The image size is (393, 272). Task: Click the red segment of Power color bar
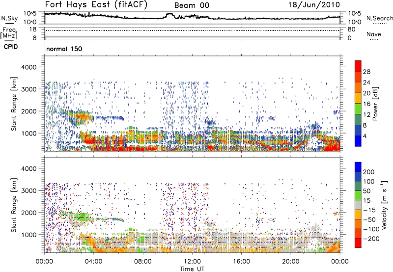point(358,66)
